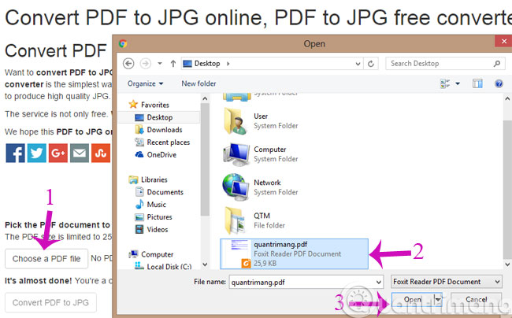Click New folder button
512x318 pixels.
198,83
